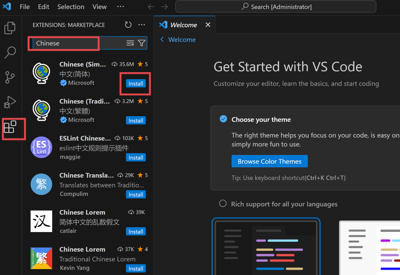Open the Explorer view
Screen dimensions: 400x275
pos(10,28)
